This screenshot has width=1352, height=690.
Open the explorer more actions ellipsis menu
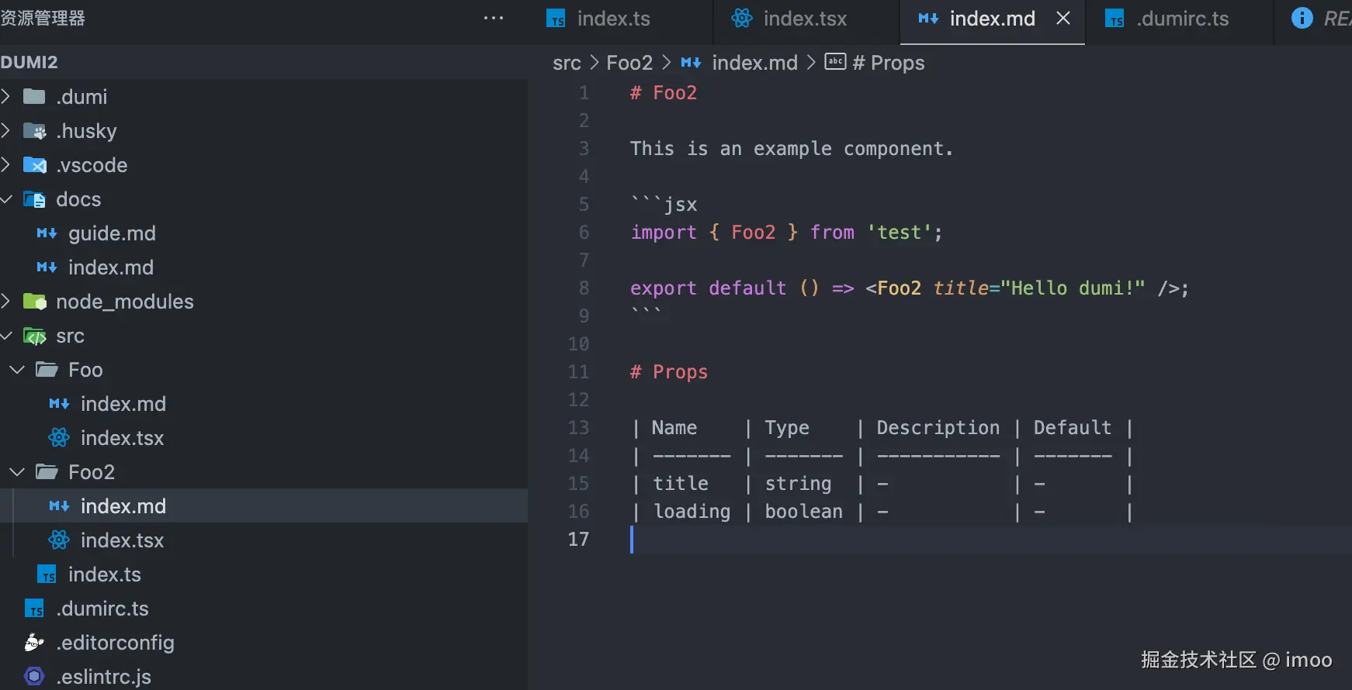pyautogui.click(x=494, y=19)
